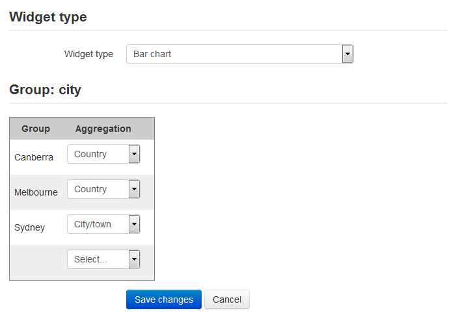Click the arrow icon on Canberra's aggregation selector
The image size is (456, 317).
click(x=134, y=155)
